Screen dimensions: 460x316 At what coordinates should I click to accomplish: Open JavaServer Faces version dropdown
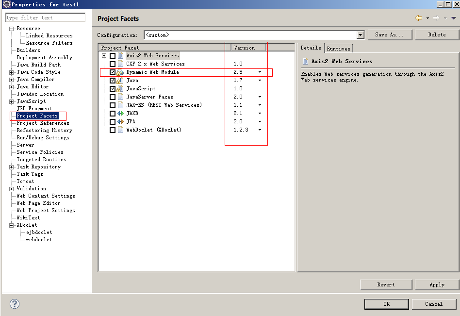click(x=260, y=97)
